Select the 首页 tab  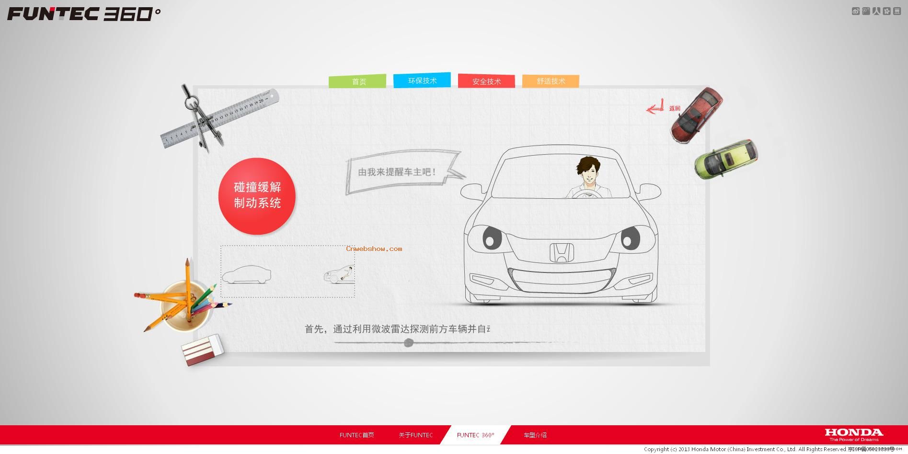tap(357, 81)
